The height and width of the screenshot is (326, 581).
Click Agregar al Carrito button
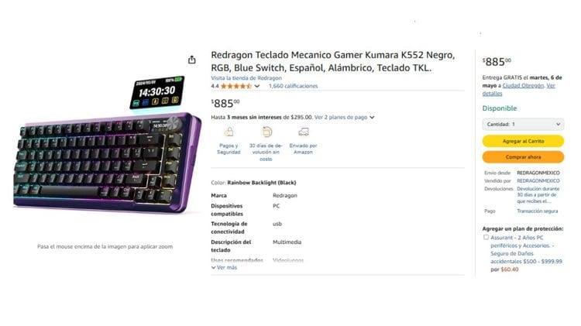(x=523, y=141)
